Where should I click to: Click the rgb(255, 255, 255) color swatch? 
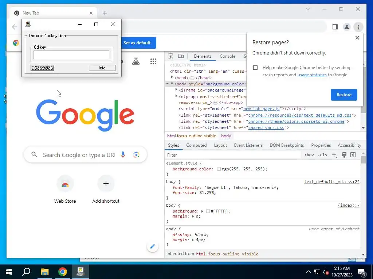click(x=219, y=169)
